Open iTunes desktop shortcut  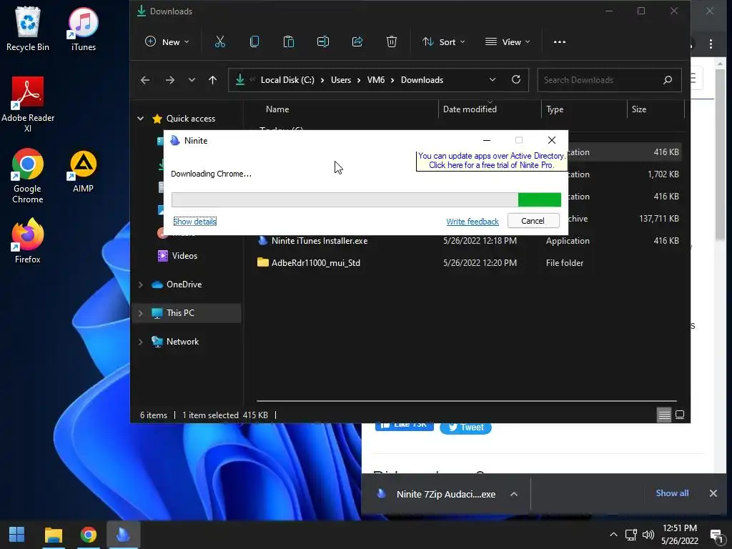tap(83, 29)
